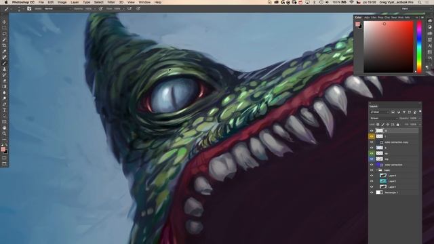Open the Character panel icon in the dock
This screenshot has height=244, width=434.
coord(429,46)
